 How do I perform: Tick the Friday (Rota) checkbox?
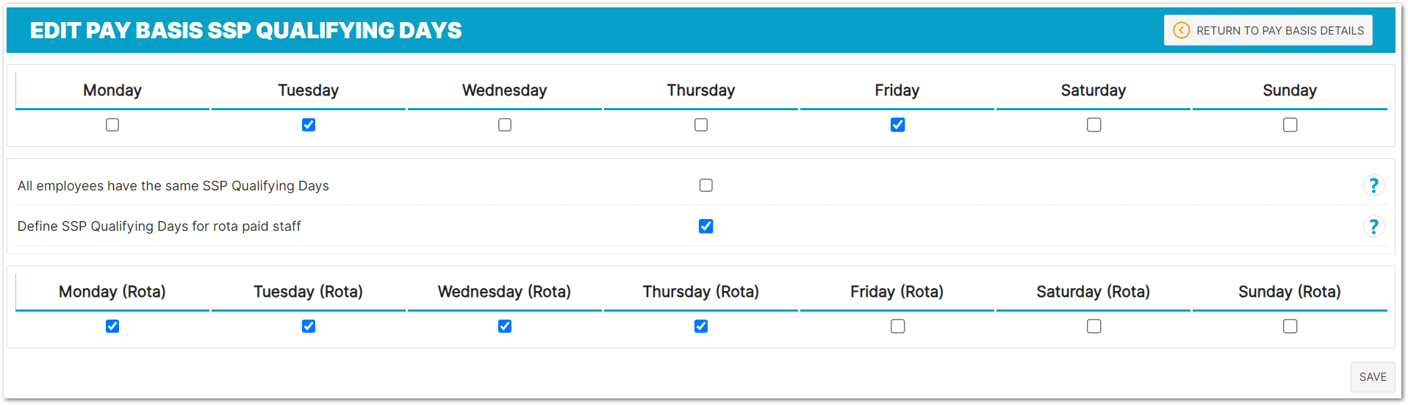coord(897,326)
